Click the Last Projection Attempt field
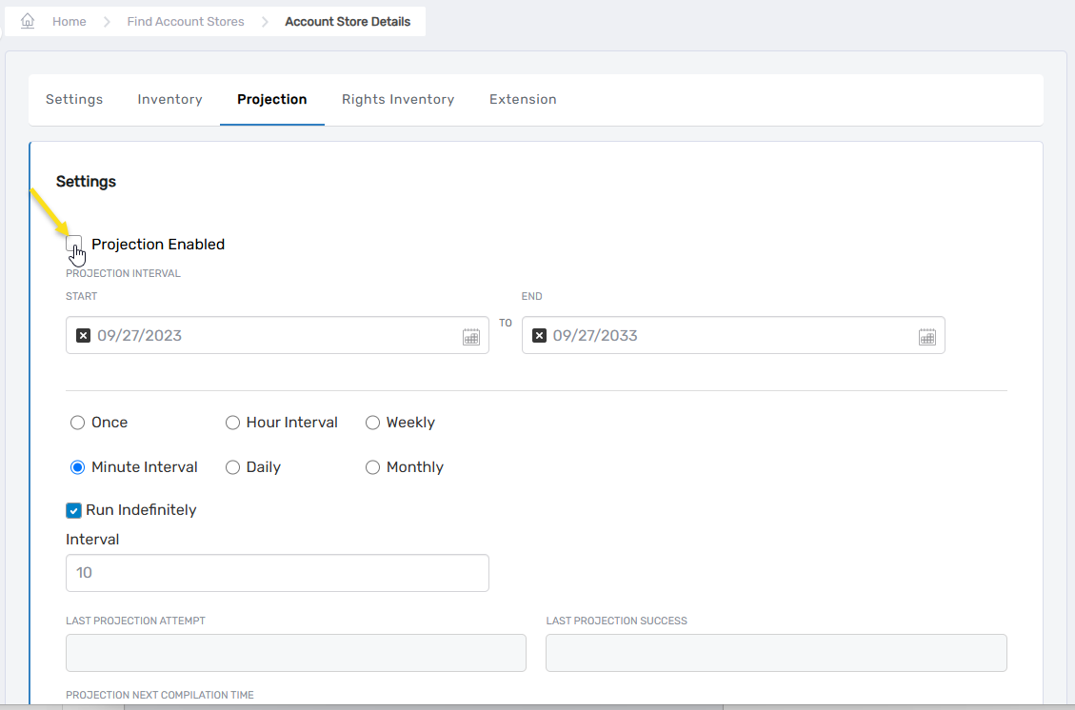The image size is (1075, 710). tap(295, 653)
